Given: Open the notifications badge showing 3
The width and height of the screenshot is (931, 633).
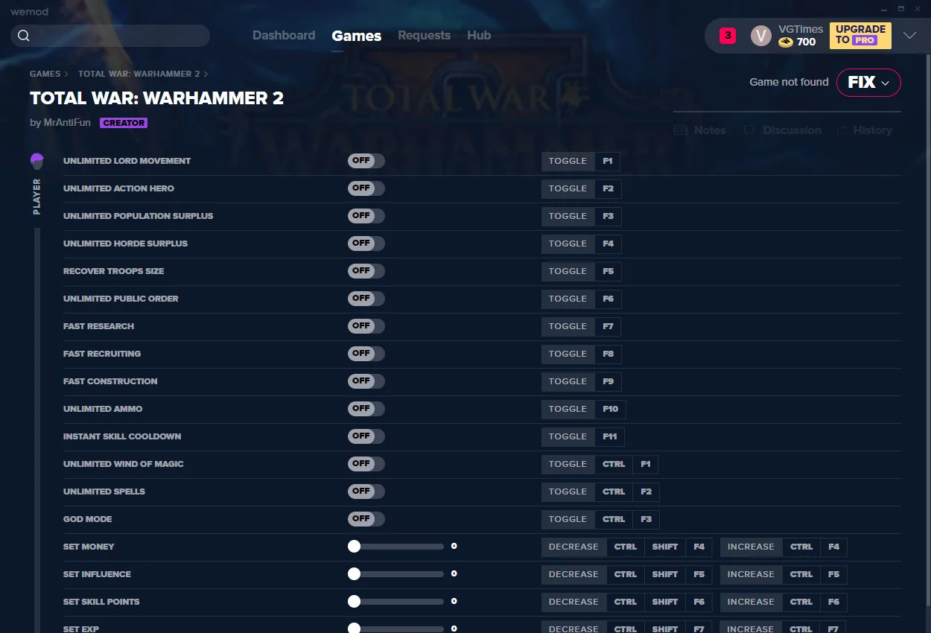Looking at the screenshot, I should tap(728, 36).
